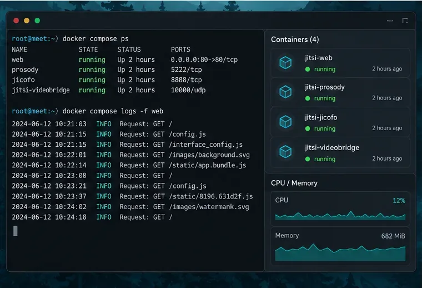Click the STATUS column header

(x=129, y=49)
